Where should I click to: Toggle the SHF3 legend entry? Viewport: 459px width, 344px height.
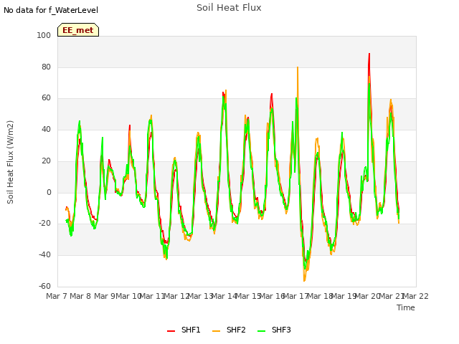(274, 330)
